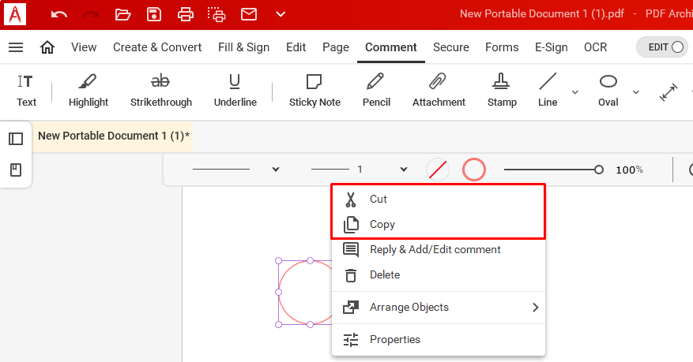Switch to the E-Sign tab
The width and height of the screenshot is (693, 362).
point(551,47)
